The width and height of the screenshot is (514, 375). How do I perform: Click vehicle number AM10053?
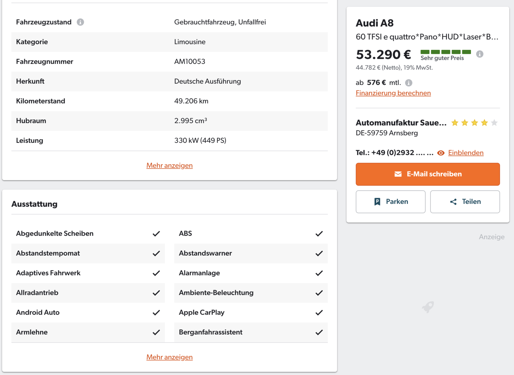[190, 61]
